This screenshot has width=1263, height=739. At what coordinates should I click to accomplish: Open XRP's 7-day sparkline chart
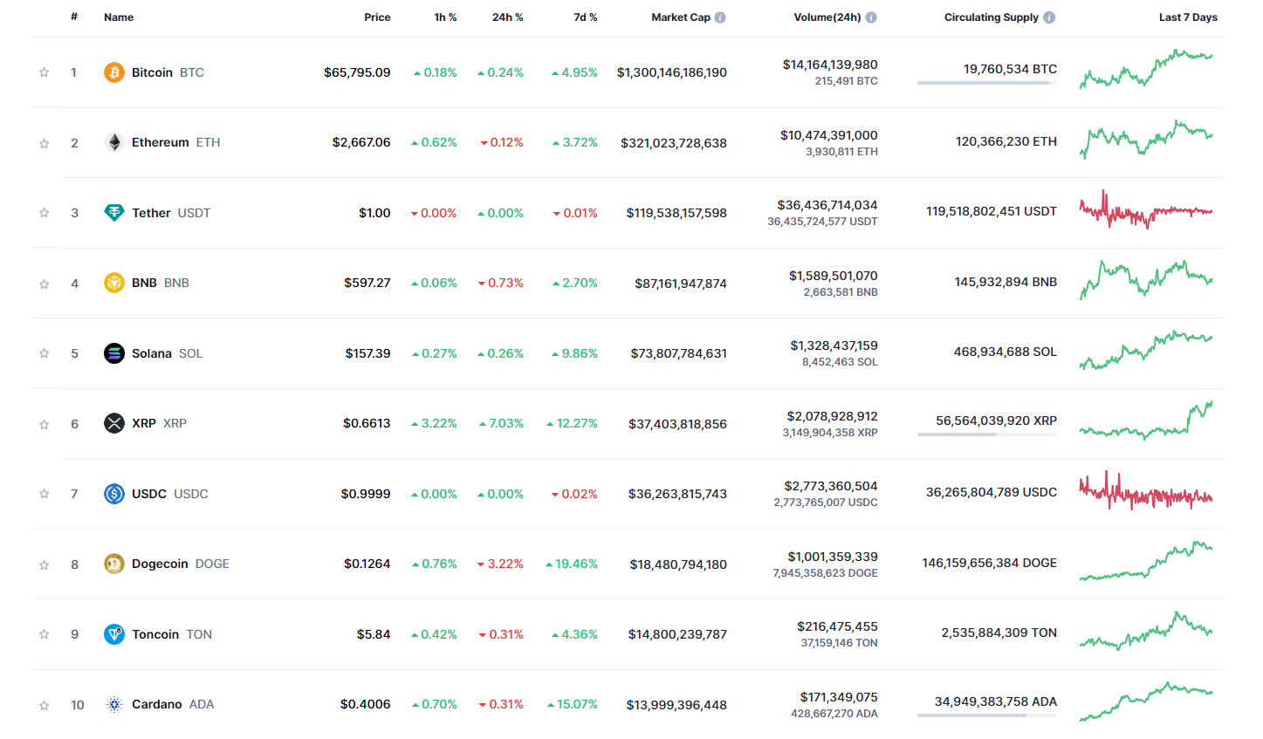pos(1146,421)
